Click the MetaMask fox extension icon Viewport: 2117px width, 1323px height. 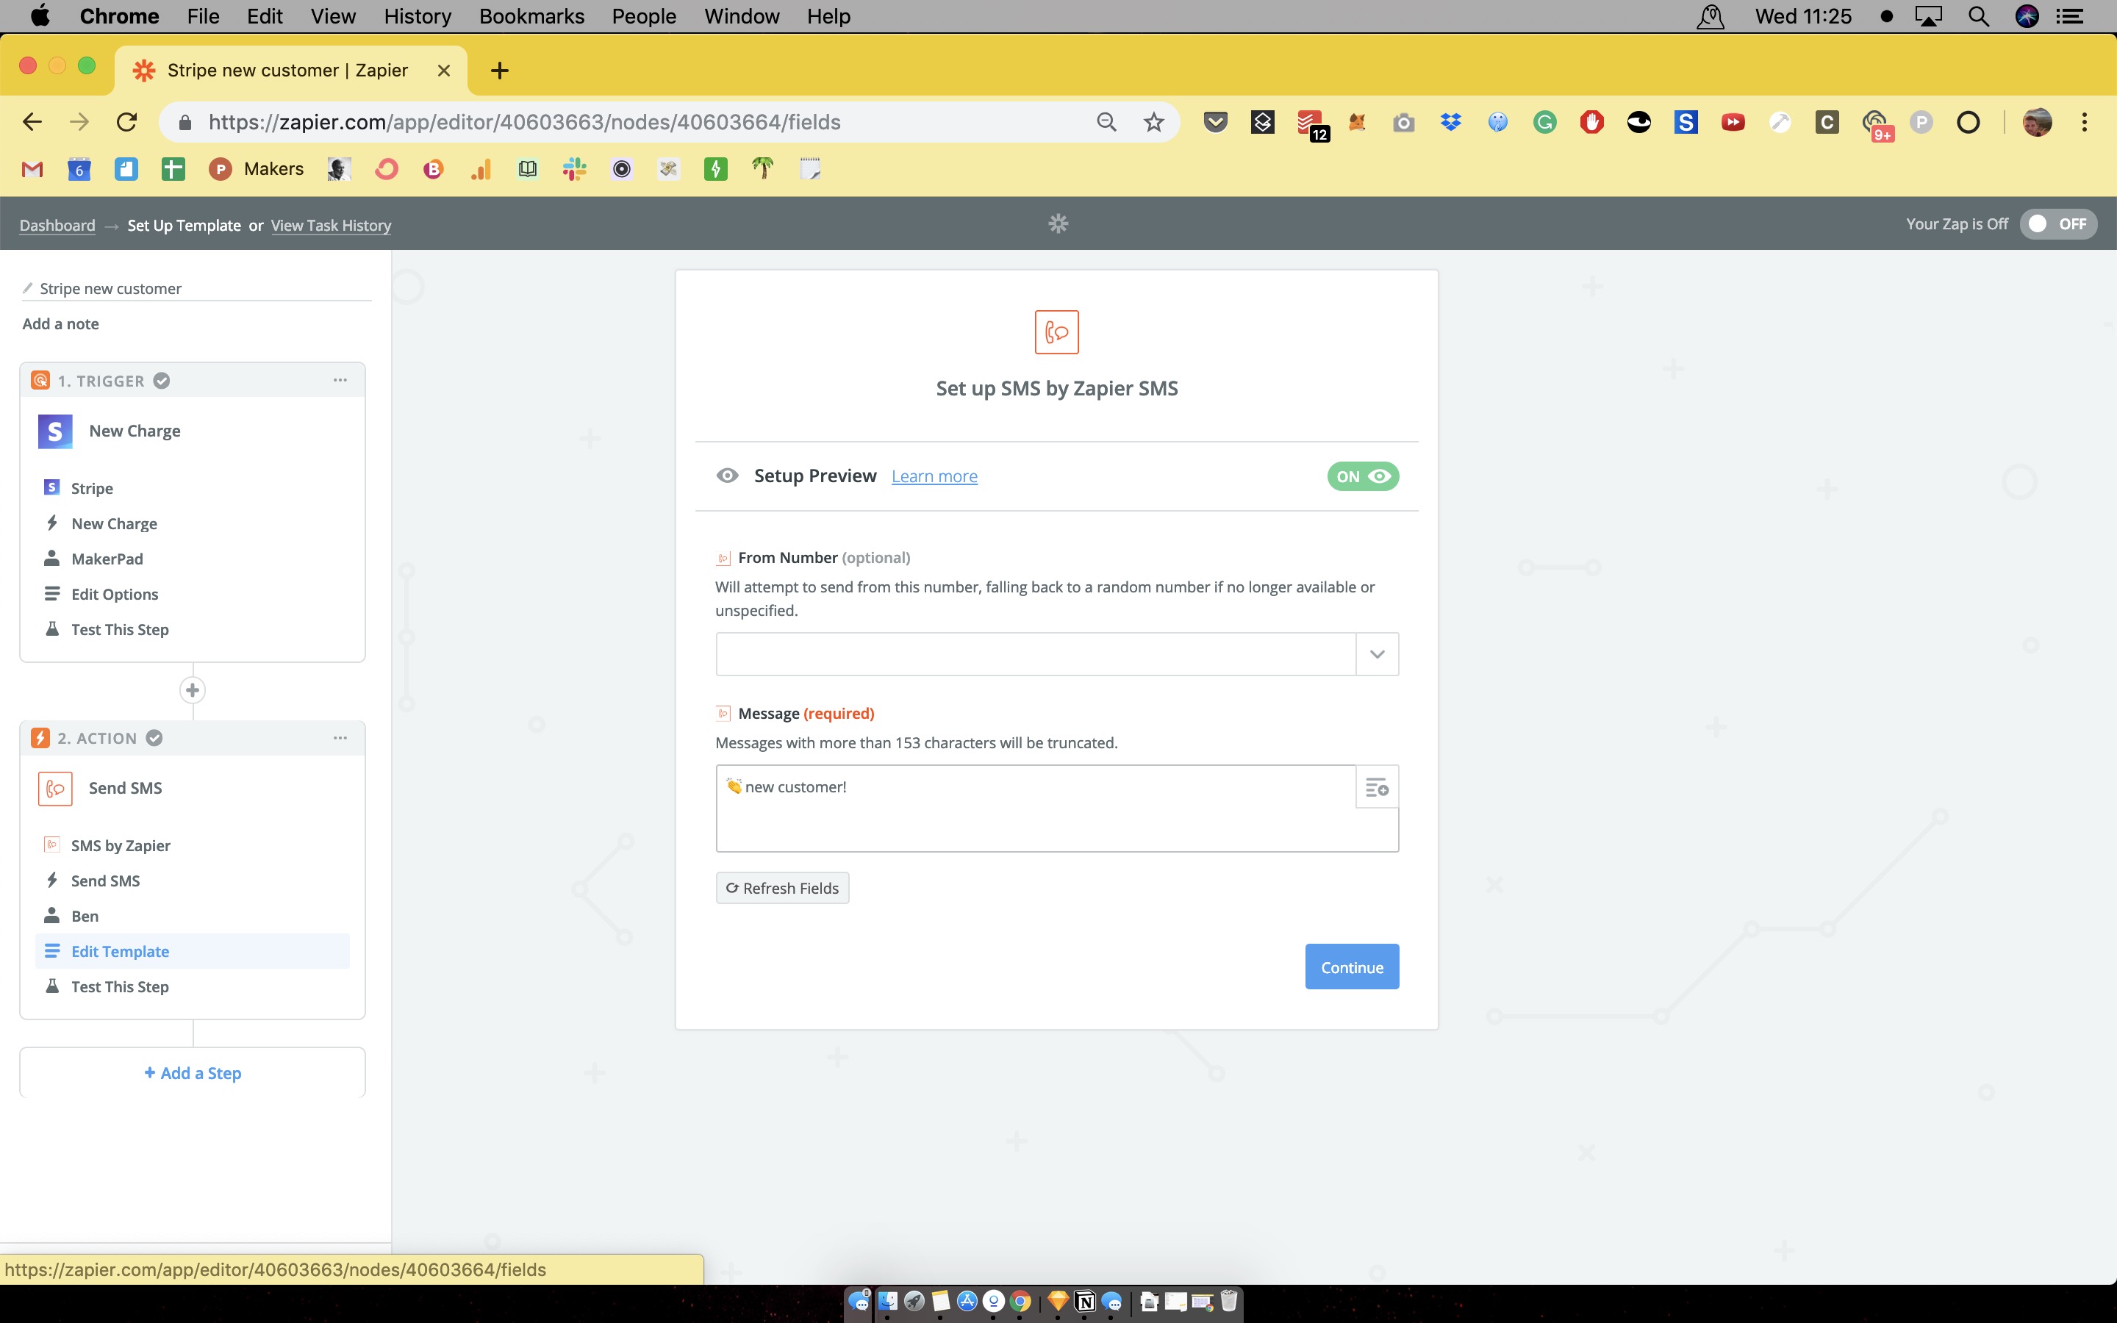(1357, 121)
